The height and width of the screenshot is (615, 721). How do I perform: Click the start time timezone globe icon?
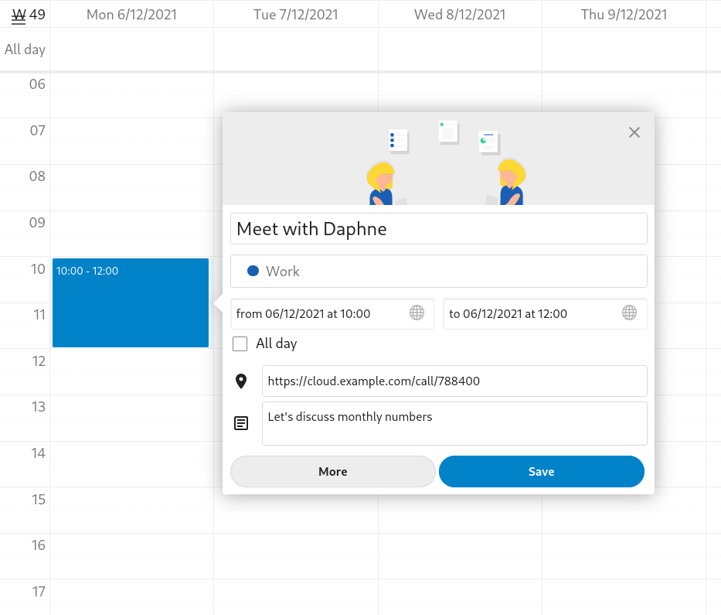(x=417, y=313)
